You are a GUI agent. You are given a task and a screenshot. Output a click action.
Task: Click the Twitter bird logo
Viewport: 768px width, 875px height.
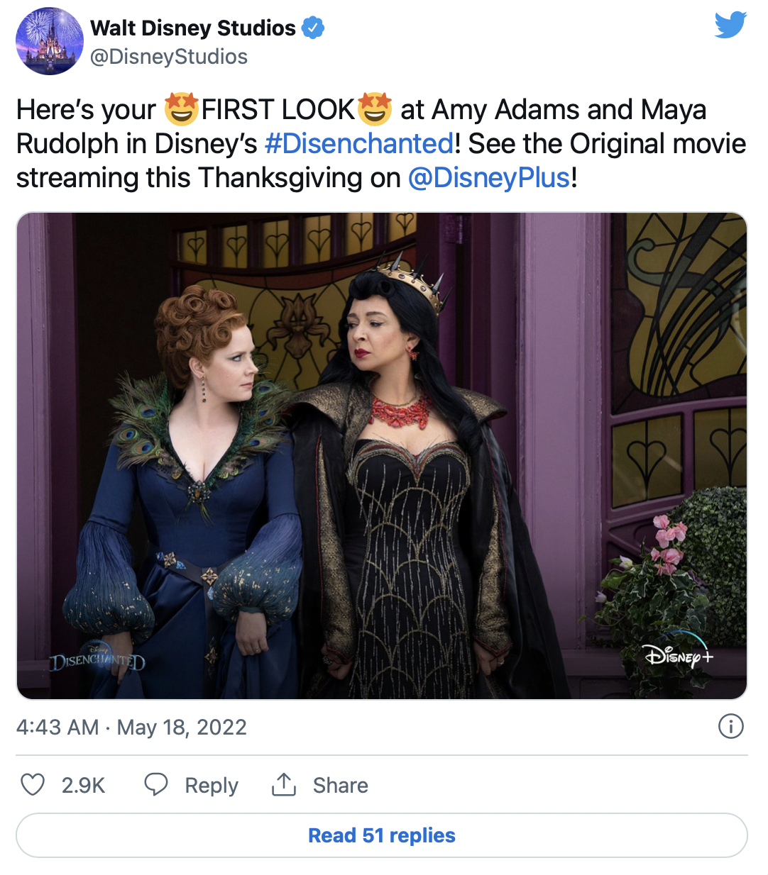point(730,25)
